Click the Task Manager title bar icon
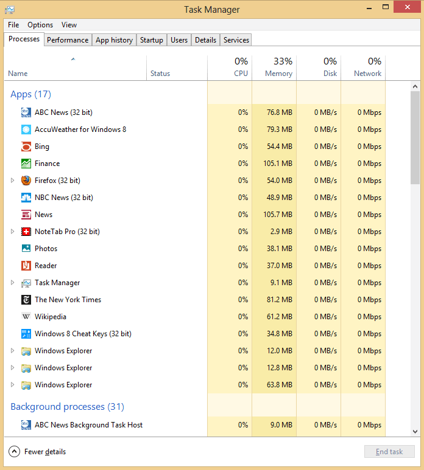Image resolution: width=424 pixels, height=470 pixels. (x=10, y=10)
